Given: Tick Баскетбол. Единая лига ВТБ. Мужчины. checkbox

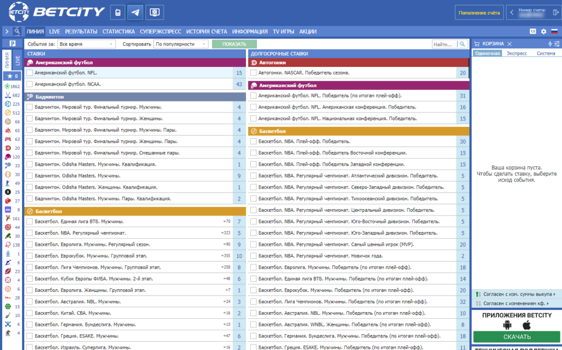Looking at the screenshot, I should [x=30, y=222].
